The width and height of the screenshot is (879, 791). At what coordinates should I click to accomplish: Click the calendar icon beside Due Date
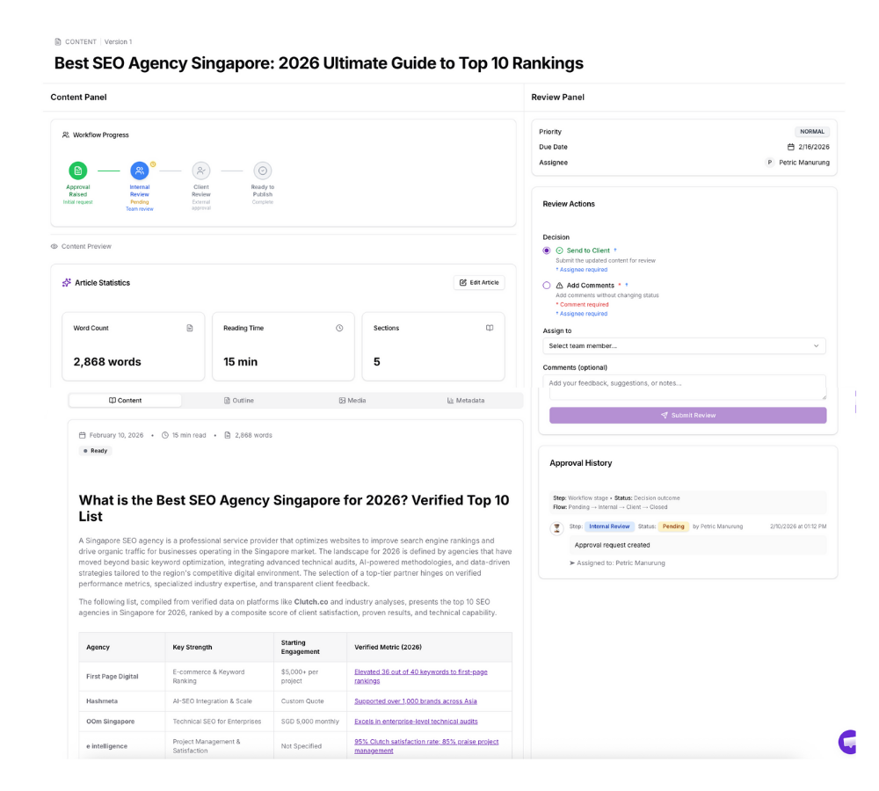click(x=791, y=147)
